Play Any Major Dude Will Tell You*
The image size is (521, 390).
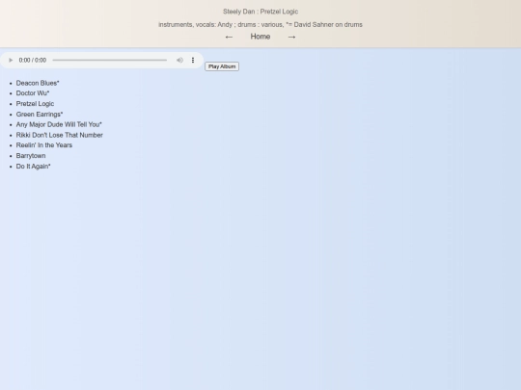(59, 124)
